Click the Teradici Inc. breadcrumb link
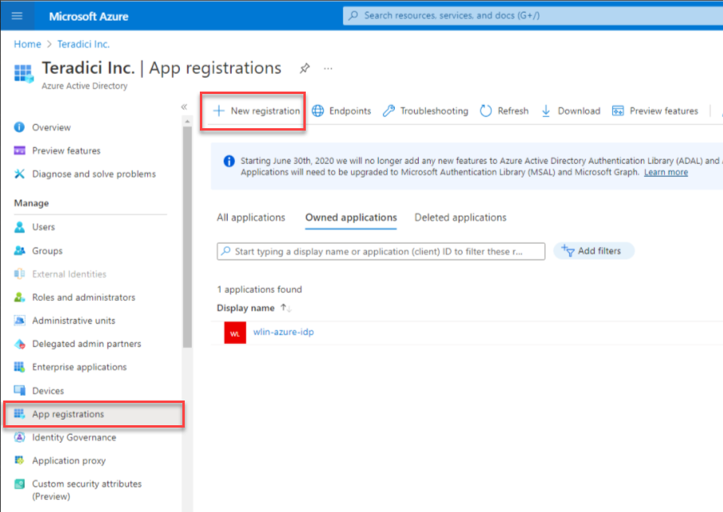The width and height of the screenshot is (723, 512). point(84,45)
